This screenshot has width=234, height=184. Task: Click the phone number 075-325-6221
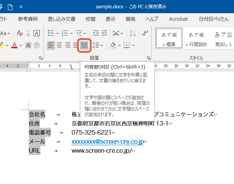click(91, 132)
